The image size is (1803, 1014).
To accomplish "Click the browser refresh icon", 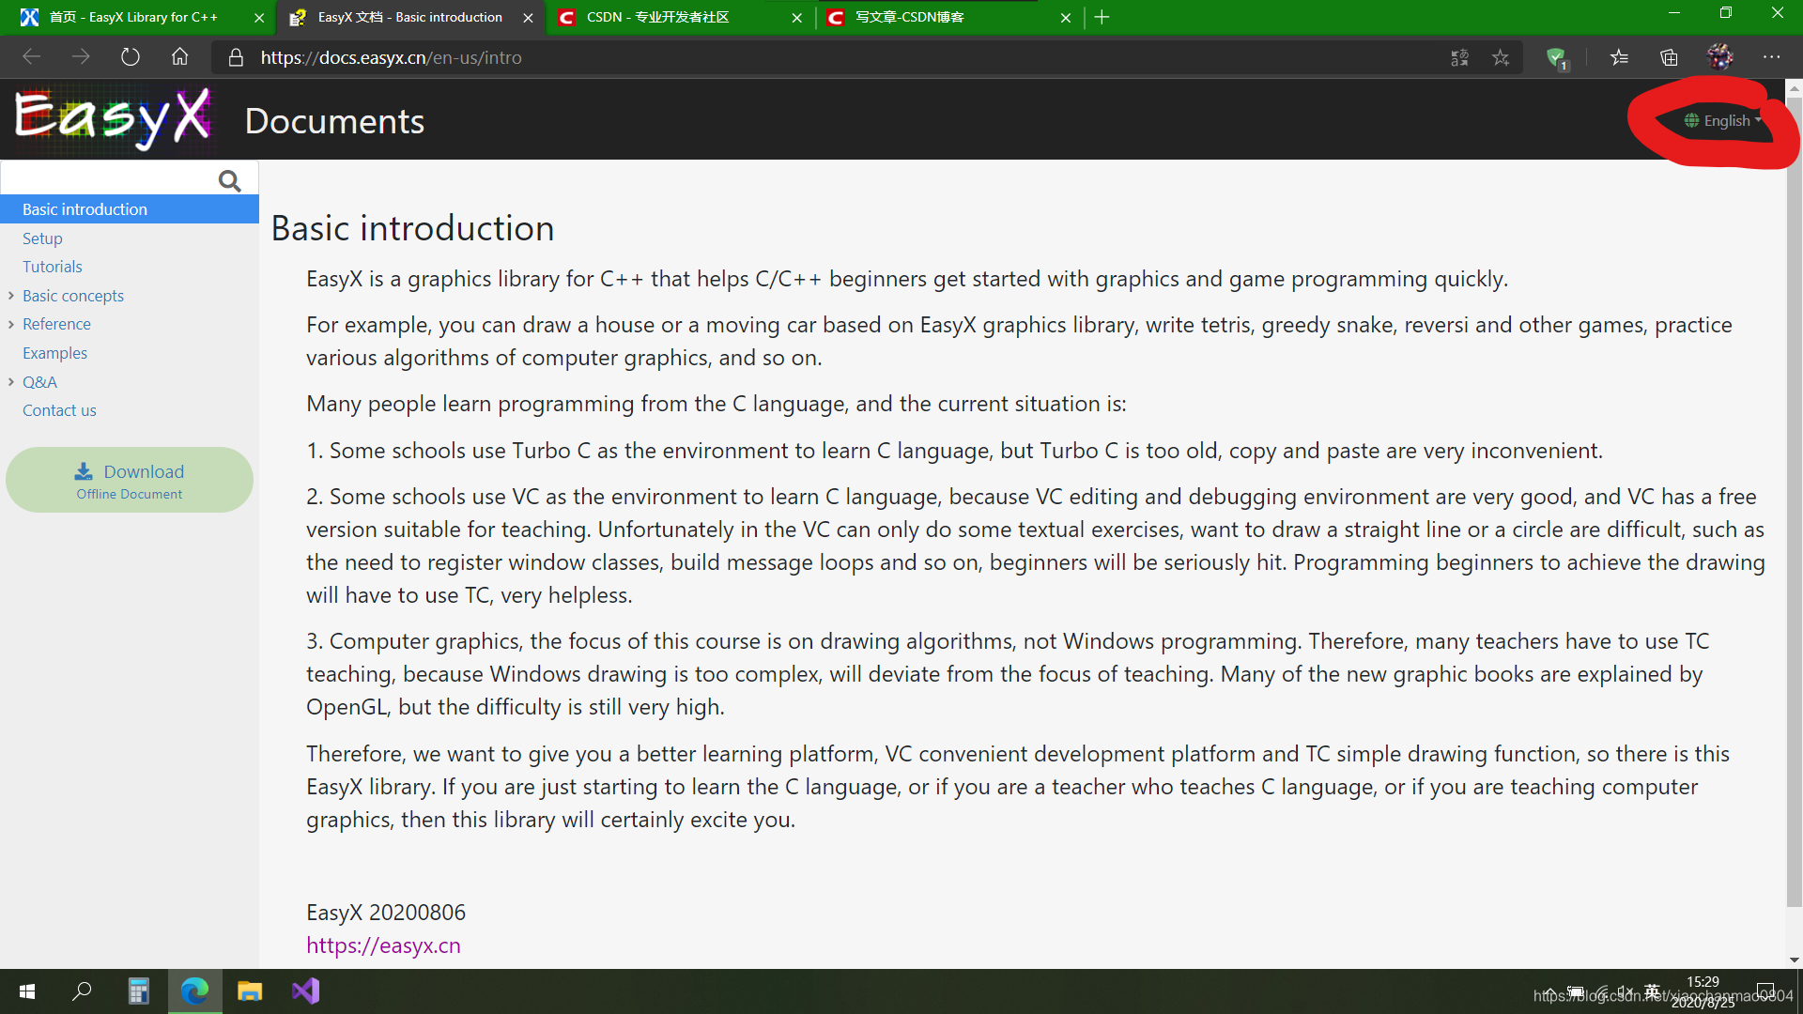I will tap(131, 57).
